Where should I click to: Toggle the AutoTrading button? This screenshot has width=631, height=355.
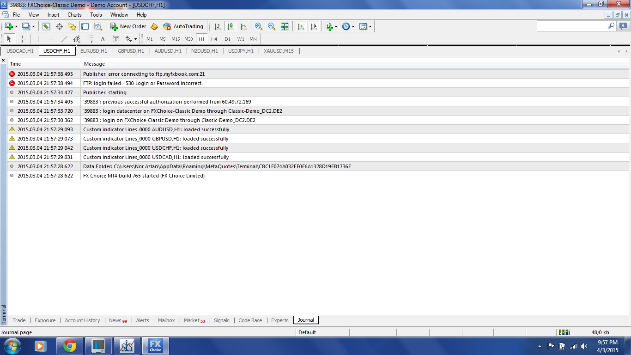click(183, 26)
